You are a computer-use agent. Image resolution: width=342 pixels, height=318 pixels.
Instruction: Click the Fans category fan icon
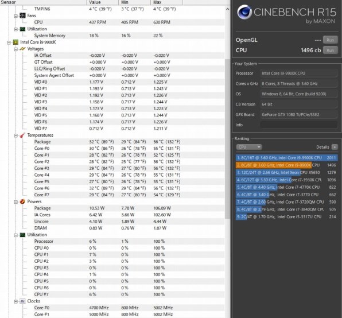click(22, 15)
